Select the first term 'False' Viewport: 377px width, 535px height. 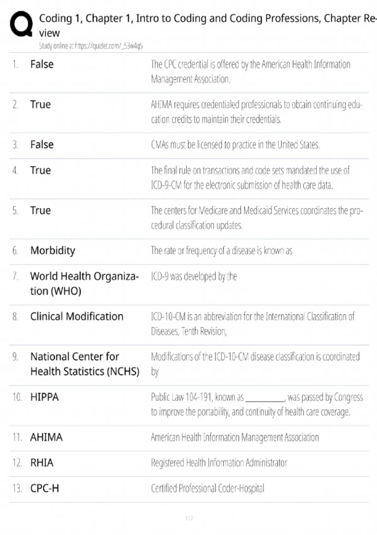tap(42, 64)
